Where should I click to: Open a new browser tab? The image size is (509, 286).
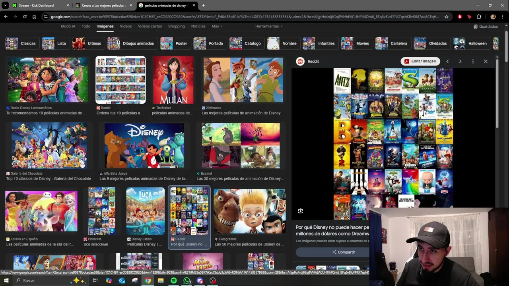(x=203, y=6)
